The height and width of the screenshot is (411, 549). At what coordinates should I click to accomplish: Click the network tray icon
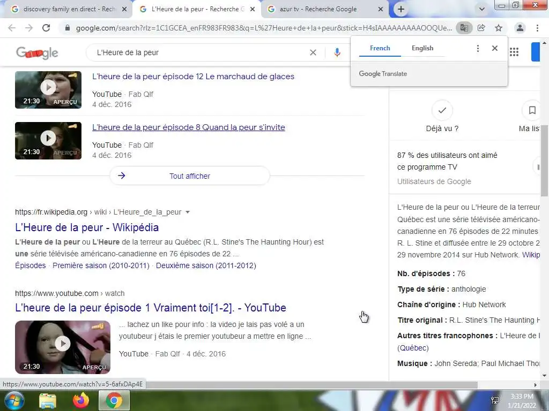[x=495, y=400]
